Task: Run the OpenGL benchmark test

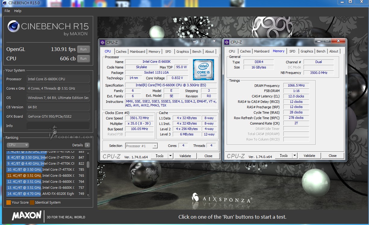Action: coord(84,49)
